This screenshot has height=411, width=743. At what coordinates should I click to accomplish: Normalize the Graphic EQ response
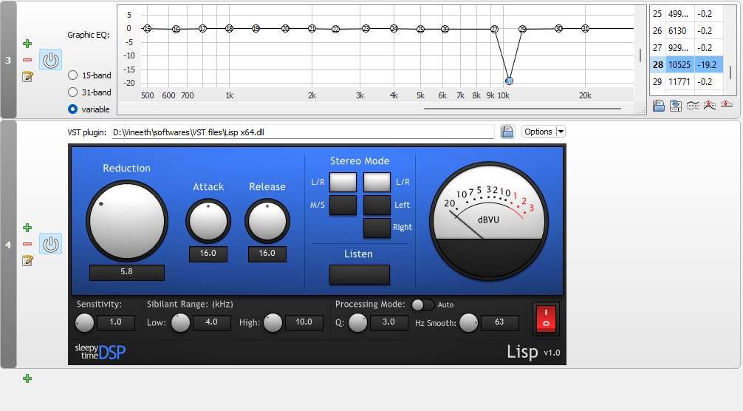[x=709, y=105]
